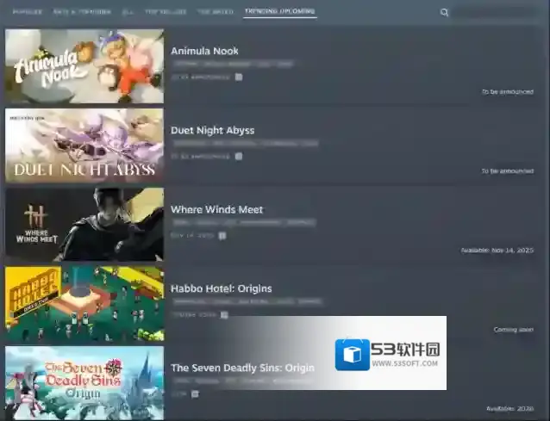Open The Seven Deadly Sins: Origin title
This screenshot has height=421, width=550.
tap(242, 368)
